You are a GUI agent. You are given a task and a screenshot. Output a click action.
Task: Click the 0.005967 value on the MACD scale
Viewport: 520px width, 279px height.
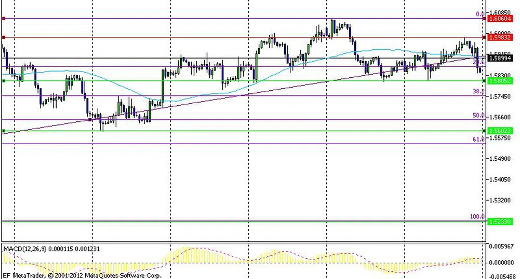point(502,246)
